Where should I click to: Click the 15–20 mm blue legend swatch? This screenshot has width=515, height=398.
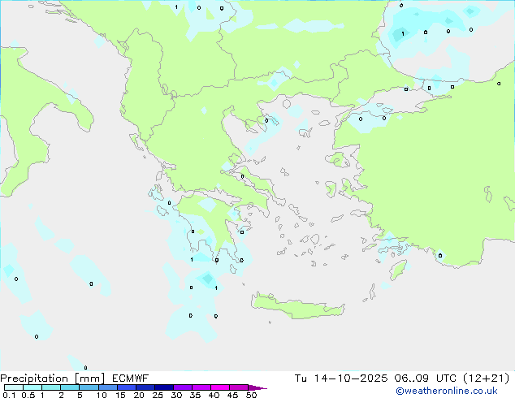[126, 387]
